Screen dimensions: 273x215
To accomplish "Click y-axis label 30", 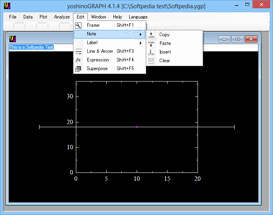I will coord(70,96).
